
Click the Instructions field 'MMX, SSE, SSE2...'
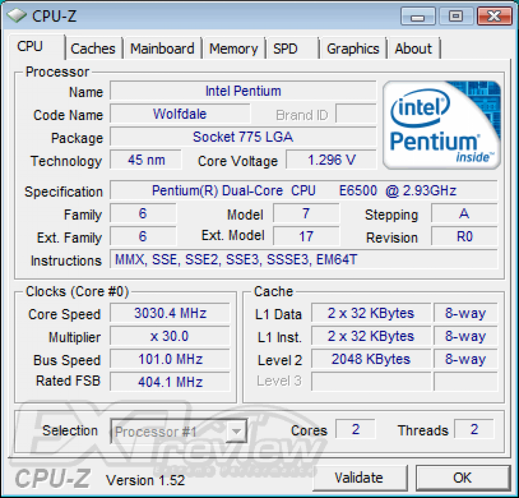[304, 259]
